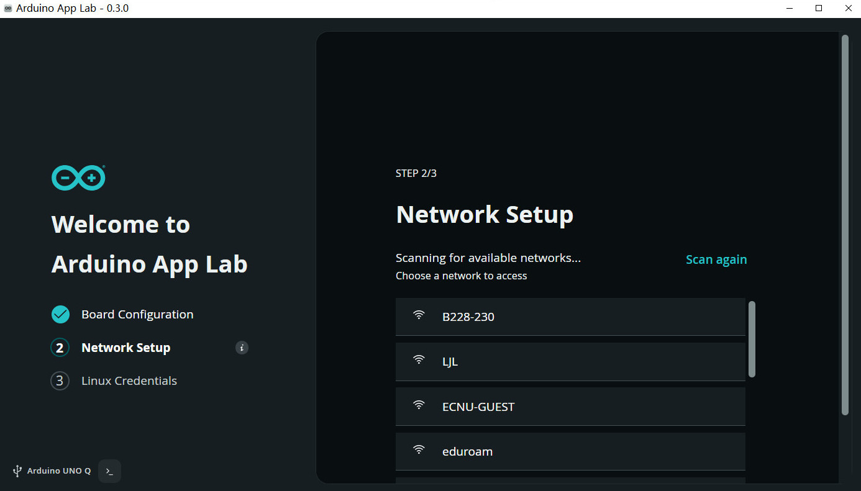Open the Linux Credentials step
Screen dimensions: 861x491
click(129, 381)
